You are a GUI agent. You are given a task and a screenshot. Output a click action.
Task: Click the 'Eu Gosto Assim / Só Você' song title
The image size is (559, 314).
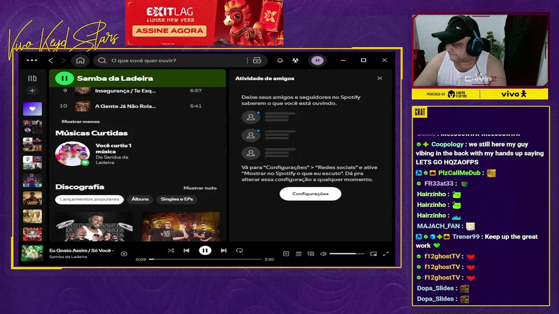point(82,250)
